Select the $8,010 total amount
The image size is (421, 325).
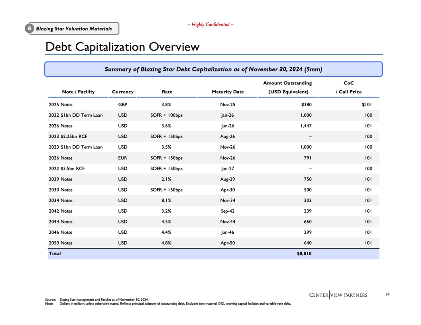pos(304,254)
